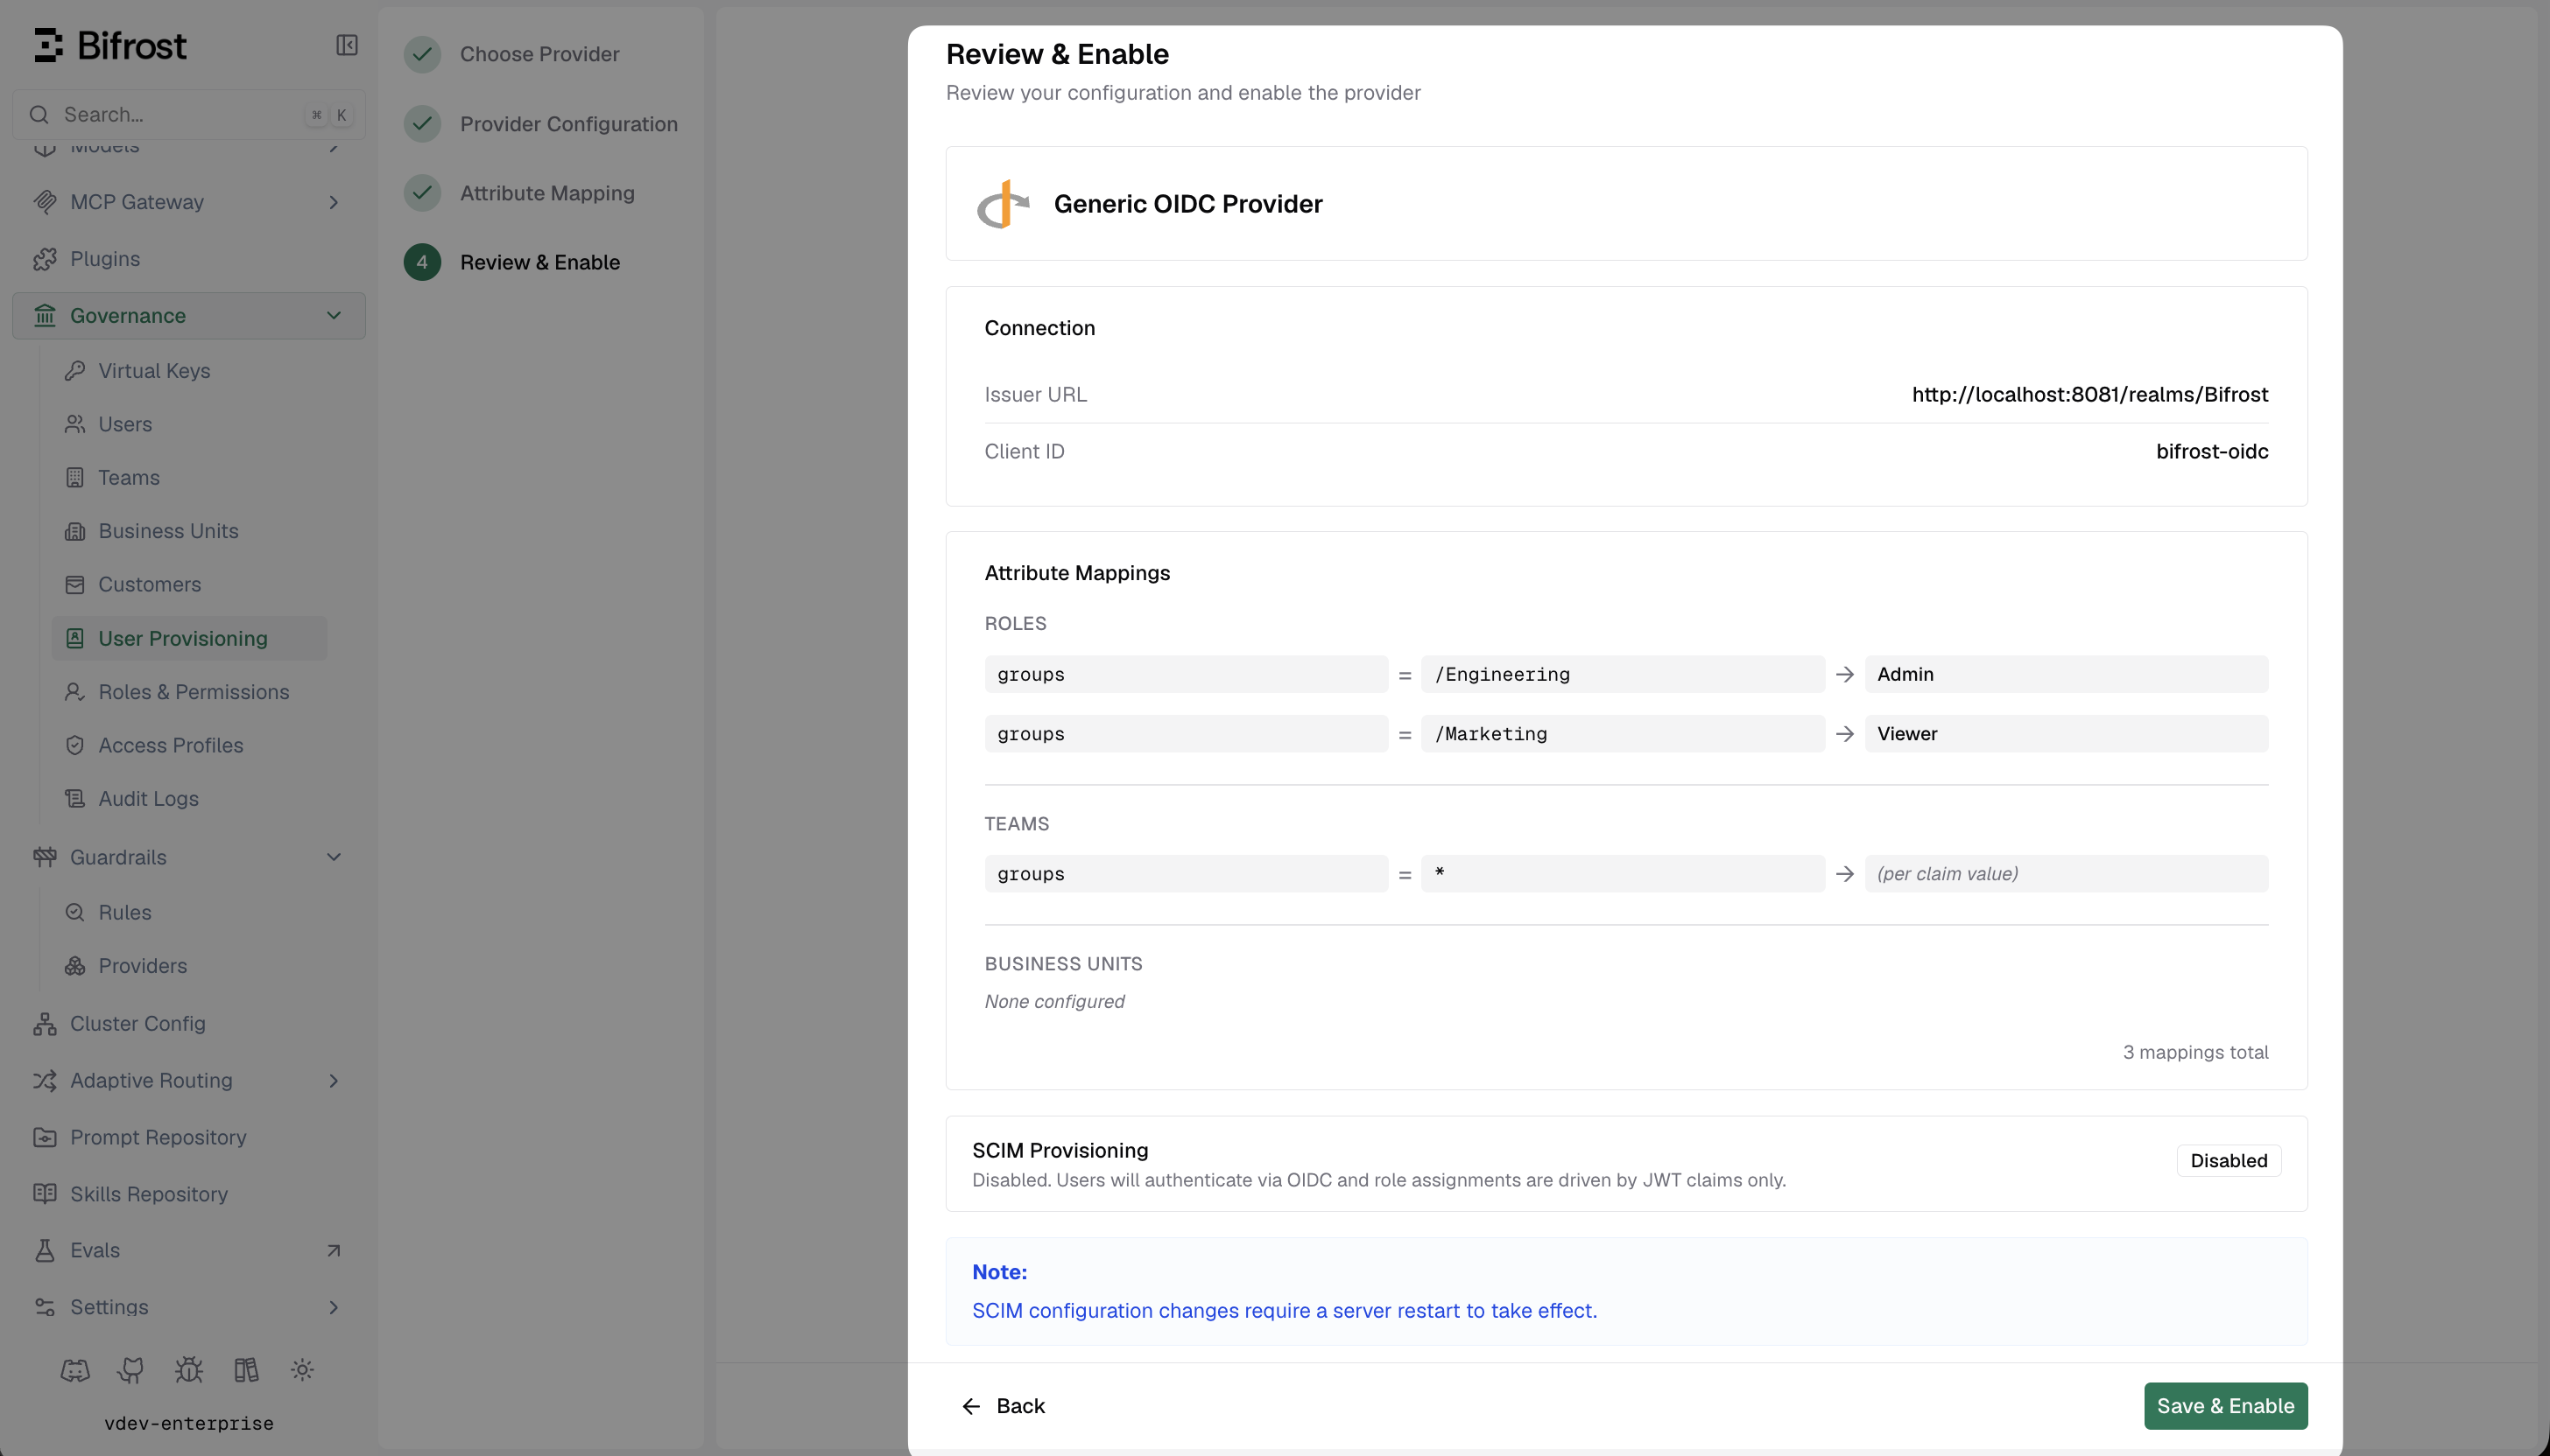Click the Bifrost logo

[110, 45]
